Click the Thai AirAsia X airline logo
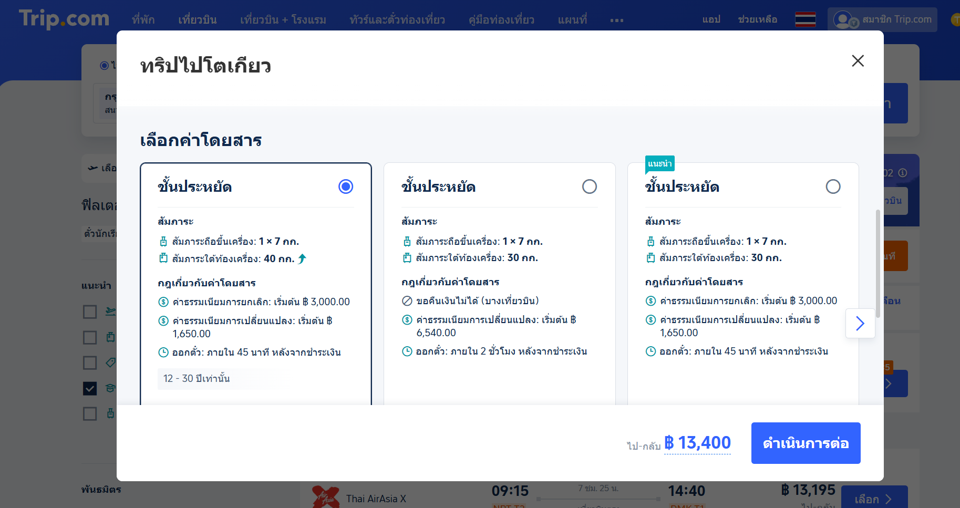This screenshot has height=508, width=960. point(325,497)
